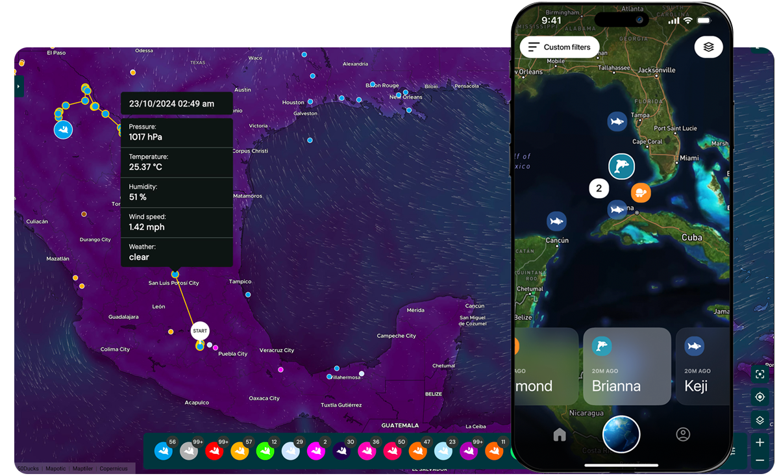The height and width of the screenshot is (476, 779).
Task: Open Custom filters on the phone
Action: click(560, 47)
